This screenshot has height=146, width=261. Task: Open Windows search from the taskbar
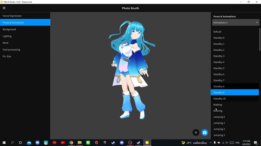[x=12, y=142]
